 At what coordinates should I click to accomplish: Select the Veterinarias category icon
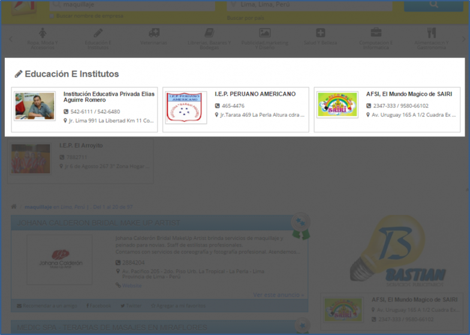pyautogui.click(x=154, y=33)
